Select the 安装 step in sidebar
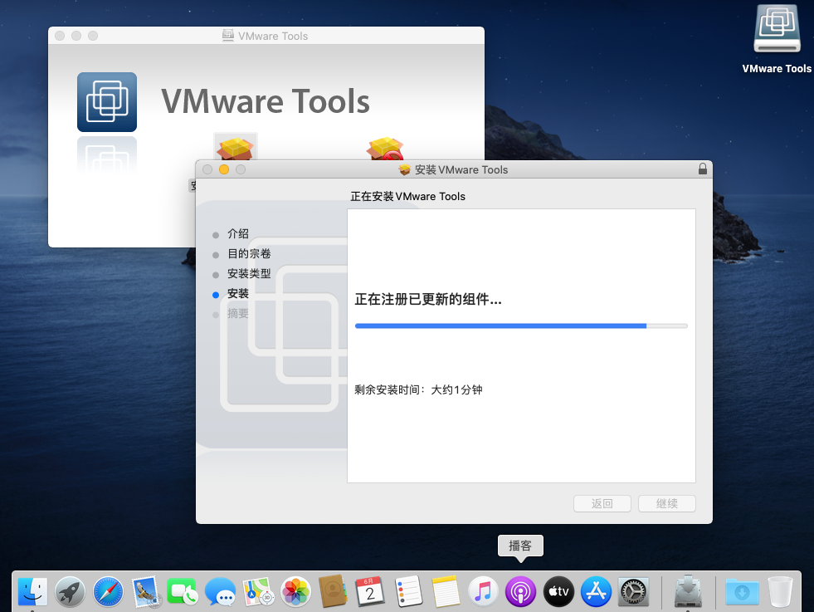 [238, 293]
